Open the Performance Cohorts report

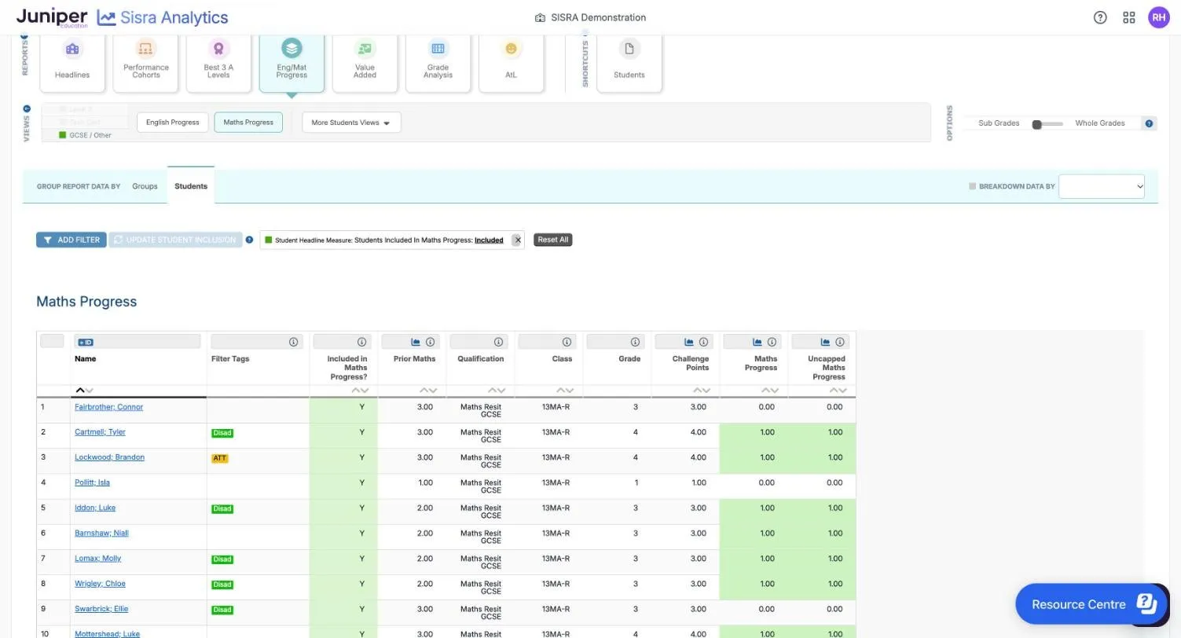(145, 63)
